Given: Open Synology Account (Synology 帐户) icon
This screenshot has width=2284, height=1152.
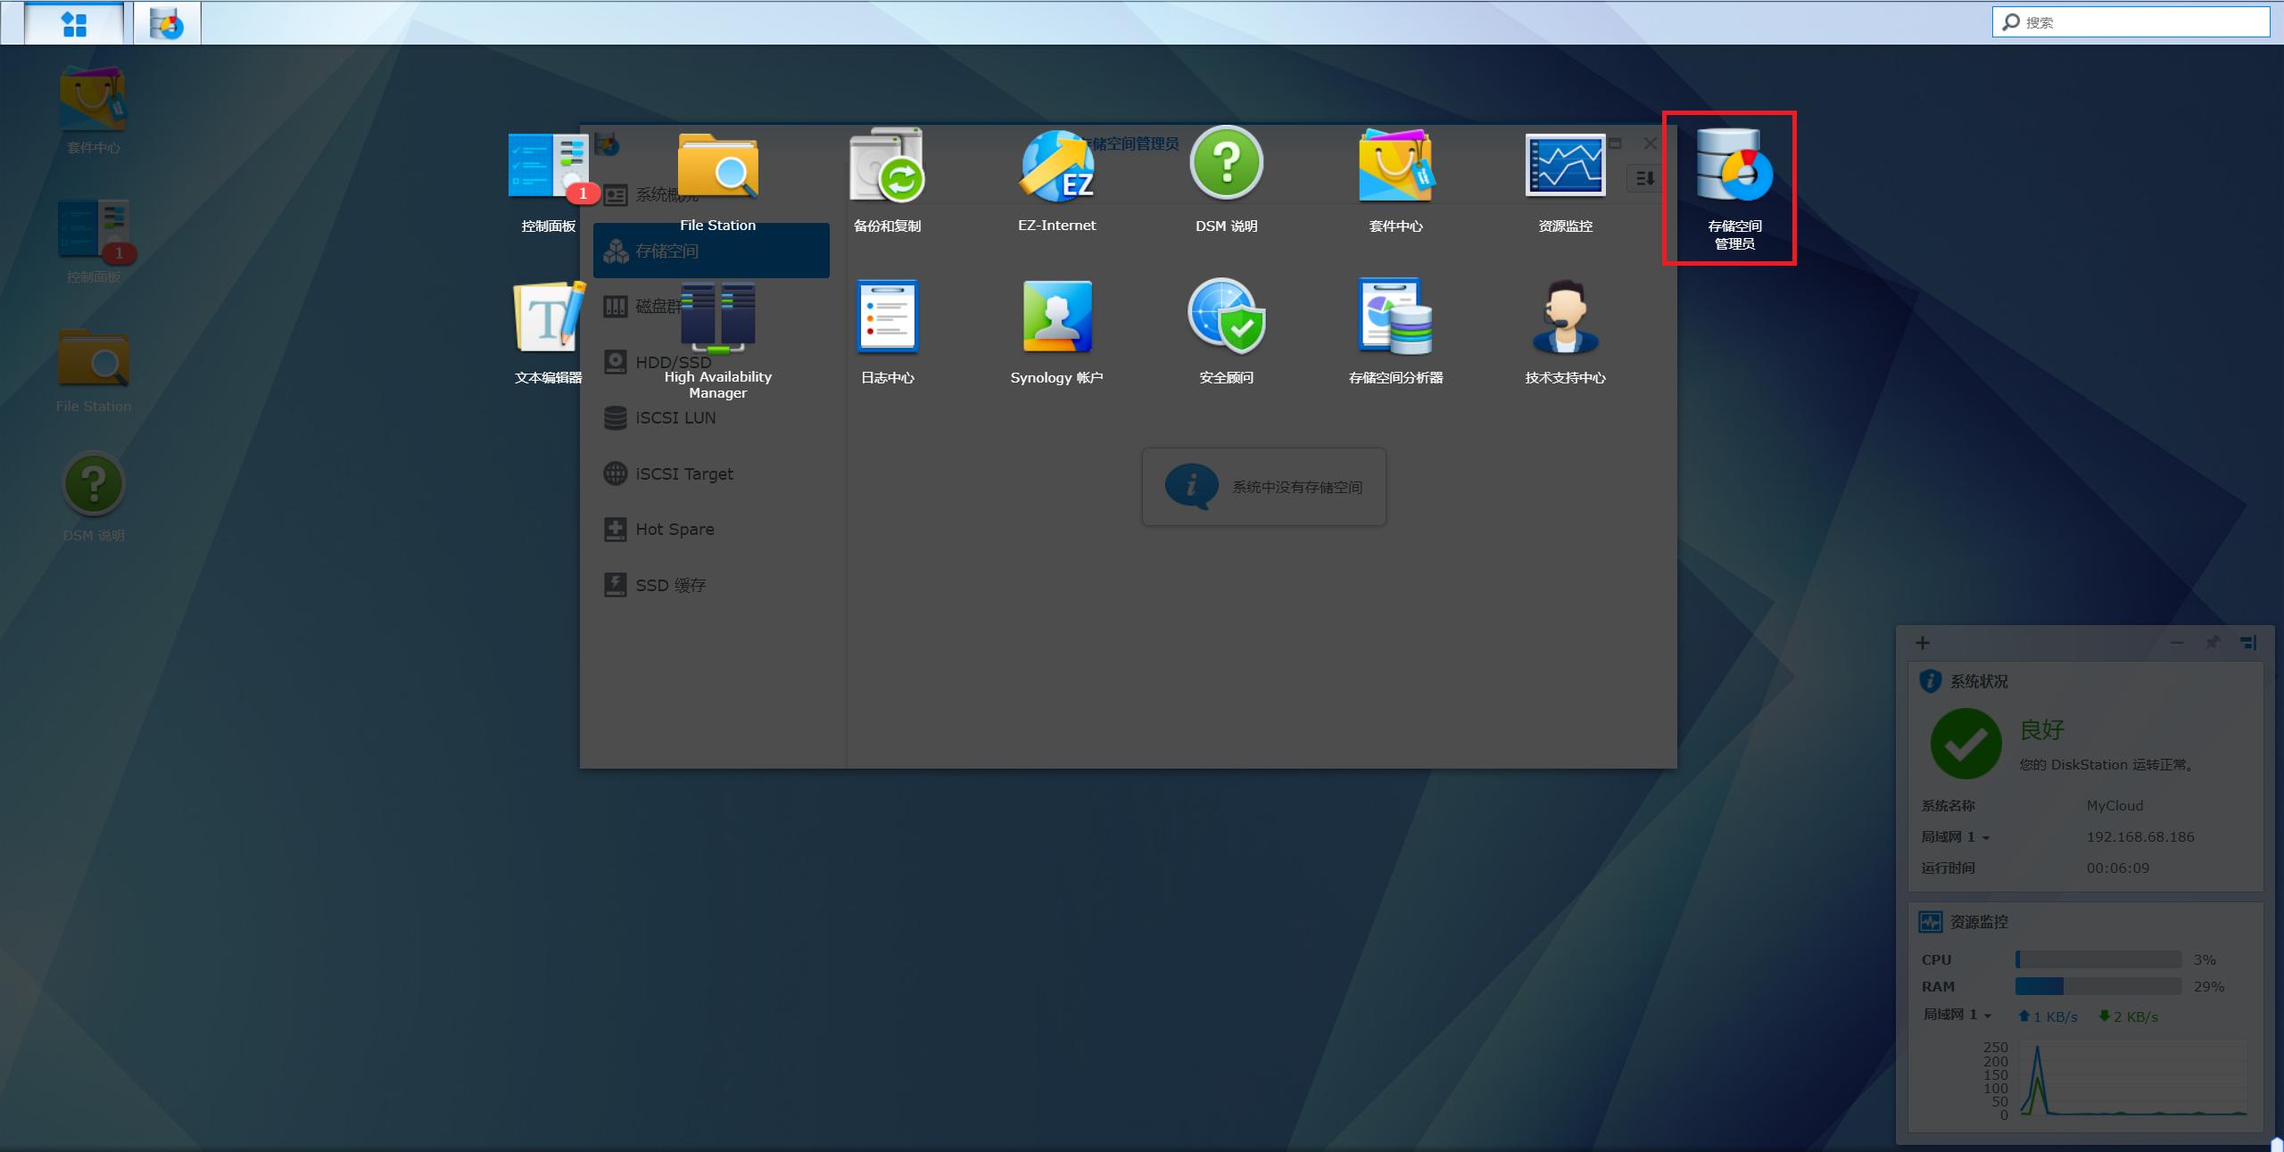Looking at the screenshot, I should pyautogui.click(x=1056, y=318).
